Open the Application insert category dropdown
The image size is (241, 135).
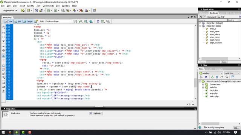pyautogui.click(x=10, y=10)
